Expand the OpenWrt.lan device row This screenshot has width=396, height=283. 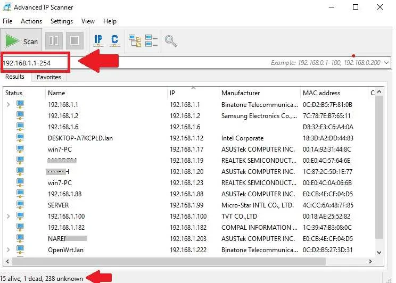point(8,249)
